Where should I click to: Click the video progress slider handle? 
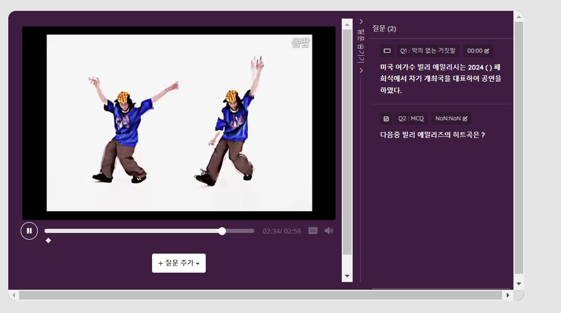[222, 231]
